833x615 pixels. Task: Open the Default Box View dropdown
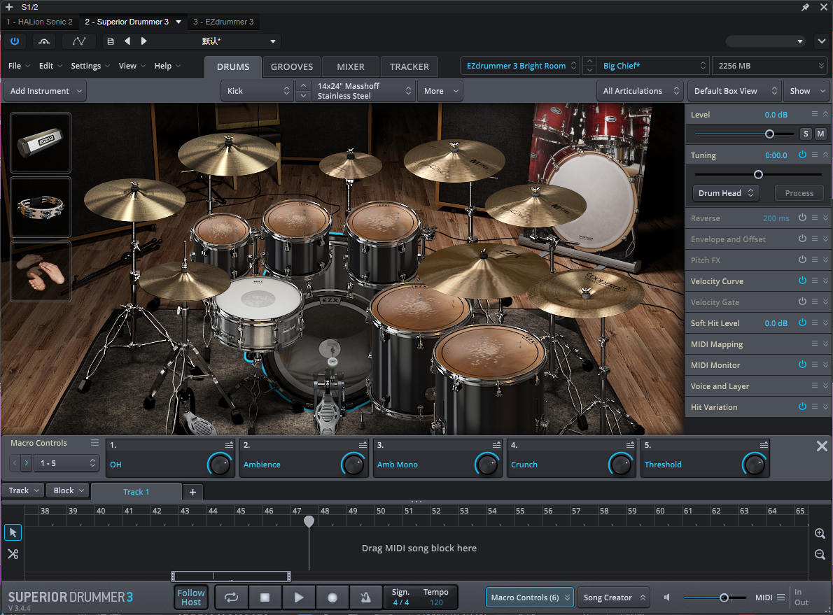(x=734, y=91)
